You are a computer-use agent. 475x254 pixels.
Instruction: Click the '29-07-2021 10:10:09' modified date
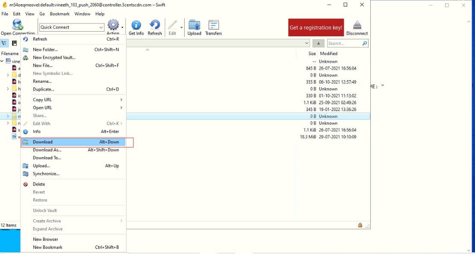337,137
